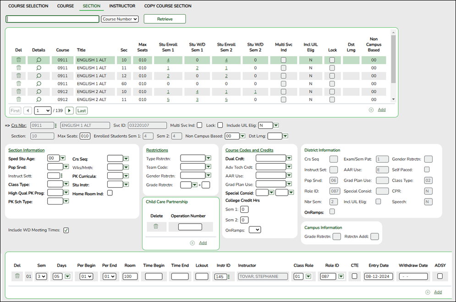Switch to the INSTRUCTOR tab
Viewport: 456px width, 302px height.
pos(122,6)
